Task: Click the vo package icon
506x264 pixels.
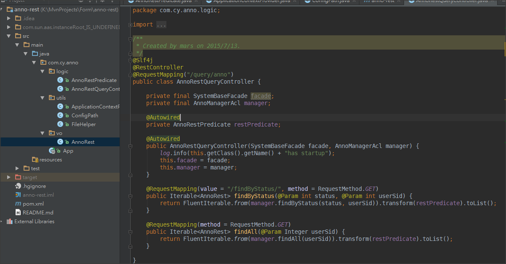Action: (x=52, y=133)
